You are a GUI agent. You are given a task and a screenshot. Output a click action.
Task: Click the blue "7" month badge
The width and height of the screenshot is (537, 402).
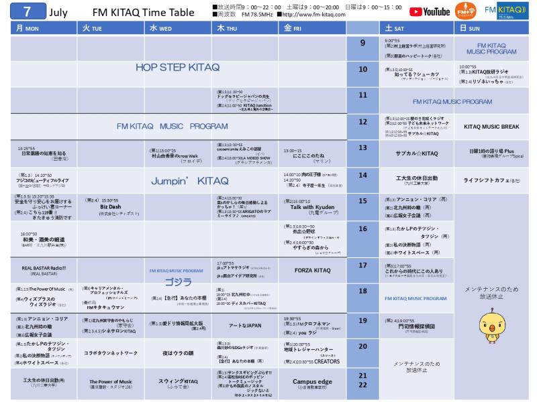tap(28, 11)
